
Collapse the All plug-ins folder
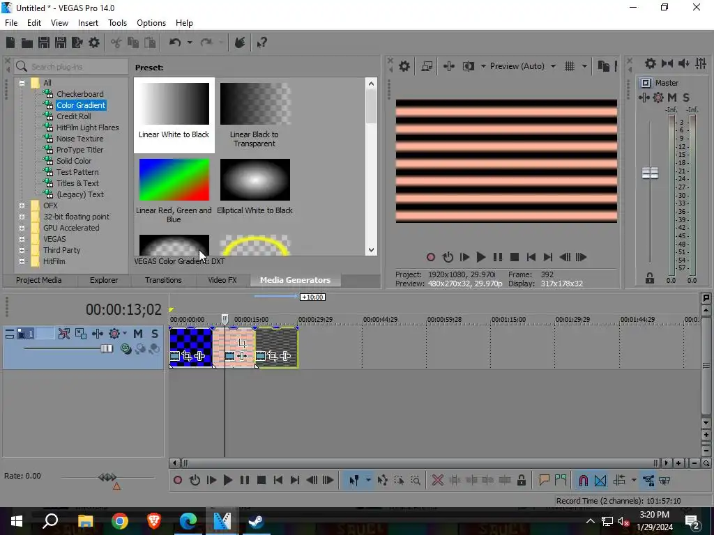pyautogui.click(x=22, y=83)
